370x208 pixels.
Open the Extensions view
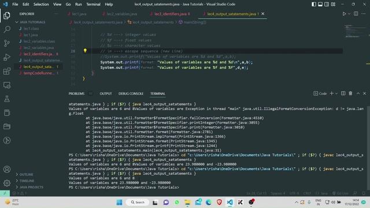pos(7,71)
